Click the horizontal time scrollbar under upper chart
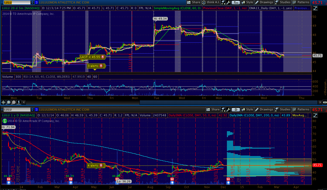The width and height of the screenshot is (327, 190). pyautogui.click(x=162, y=102)
